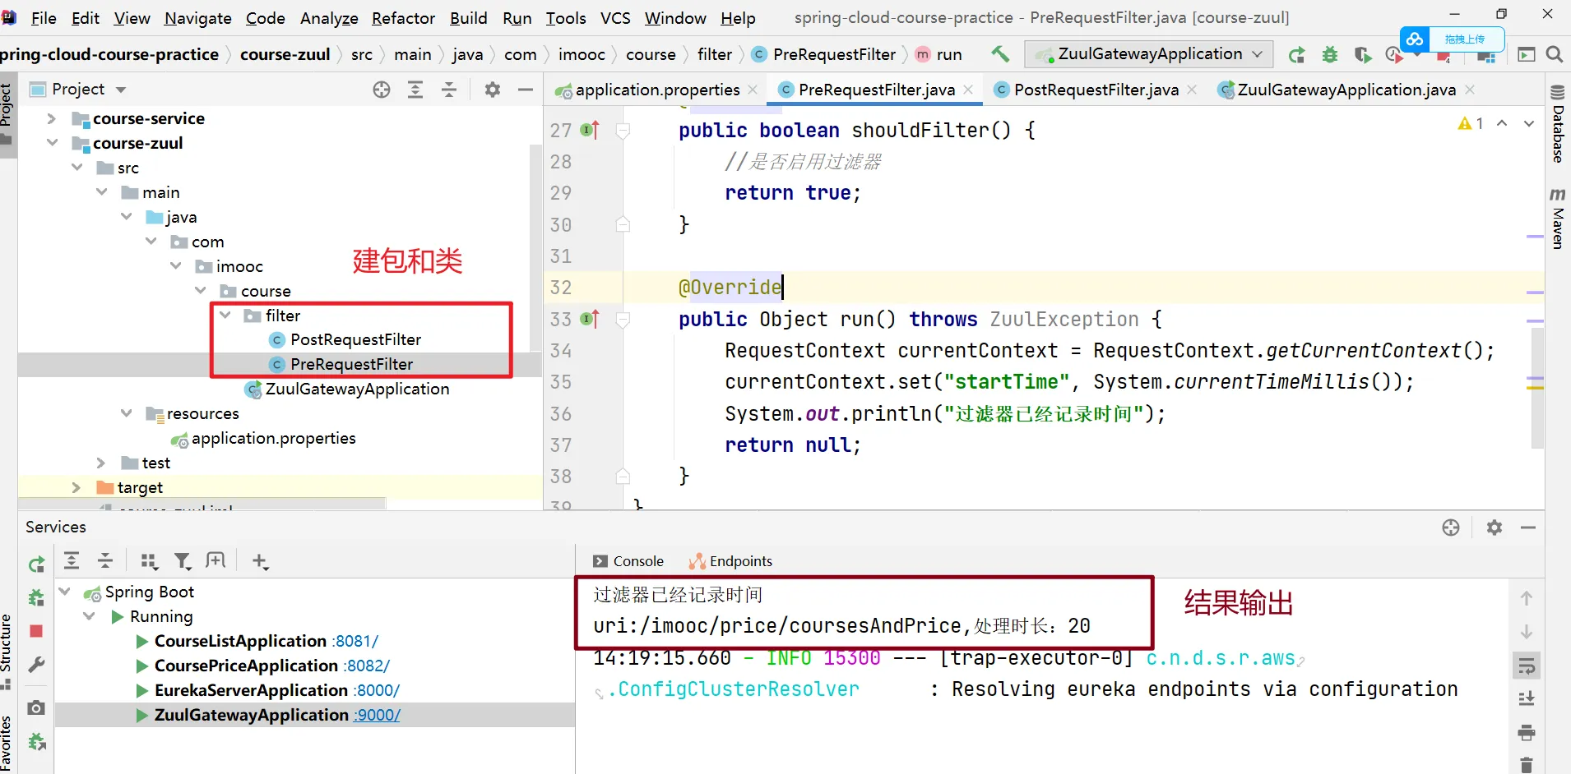The width and height of the screenshot is (1571, 774).
Task: Toggle the Database side tool window
Action: click(1557, 125)
